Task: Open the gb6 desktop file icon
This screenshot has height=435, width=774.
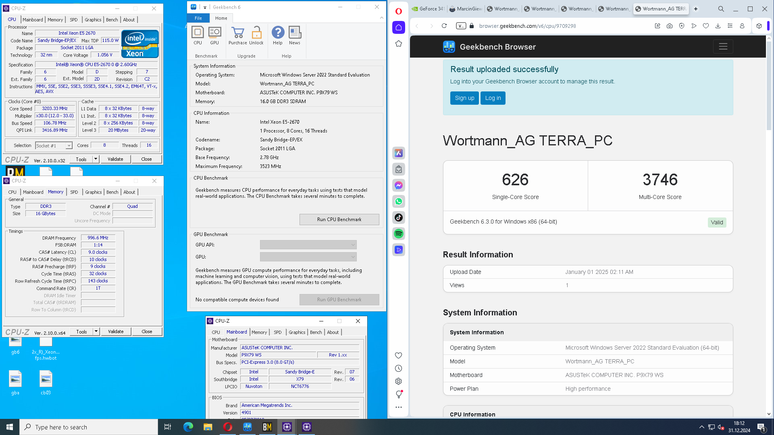Action: coord(15,344)
